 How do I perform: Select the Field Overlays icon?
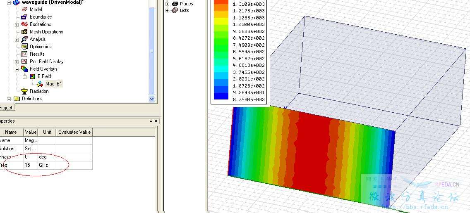pyautogui.click(x=24, y=69)
